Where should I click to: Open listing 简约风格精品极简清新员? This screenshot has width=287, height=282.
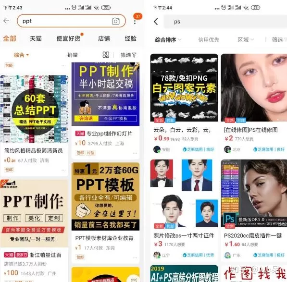34,150
